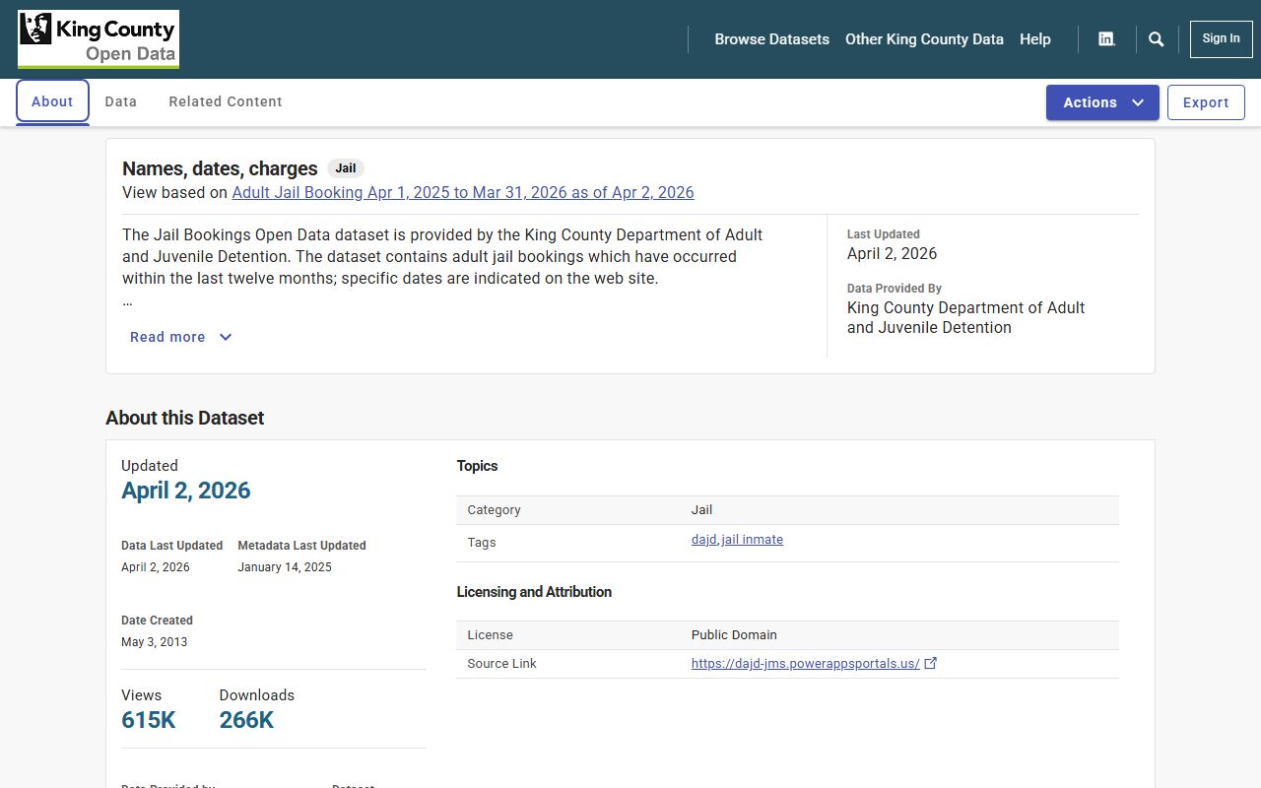Open the Adult Jail Booking parent dataset link
The height and width of the screenshot is (788, 1261).
tap(463, 193)
